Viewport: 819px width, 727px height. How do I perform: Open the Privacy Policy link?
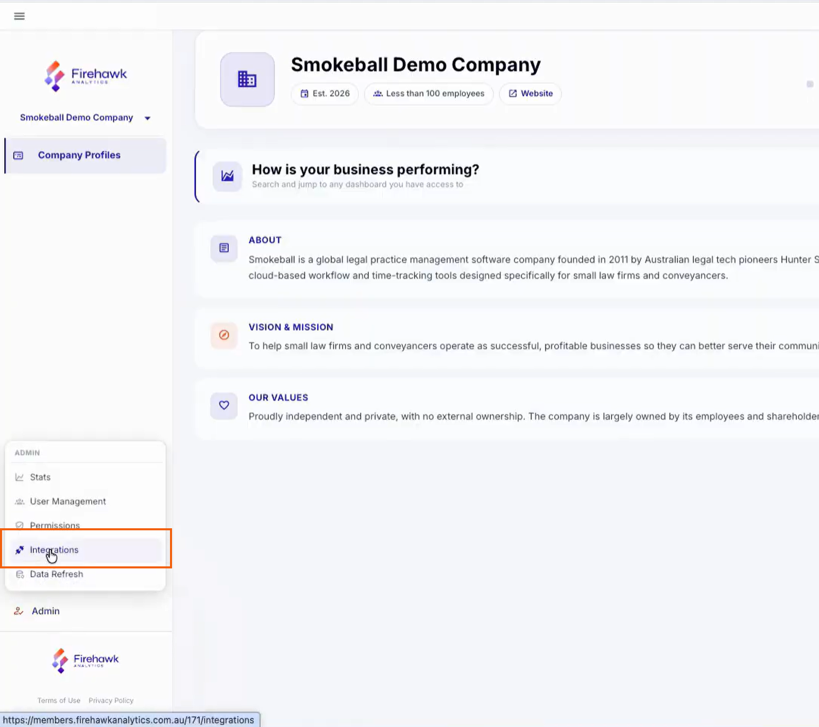click(x=111, y=700)
